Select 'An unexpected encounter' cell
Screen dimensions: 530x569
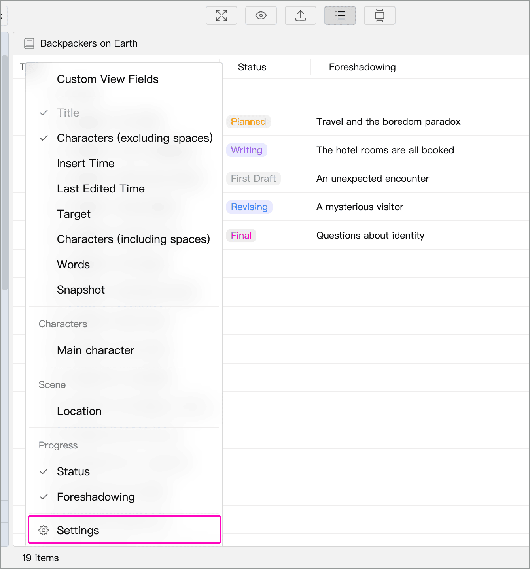373,179
